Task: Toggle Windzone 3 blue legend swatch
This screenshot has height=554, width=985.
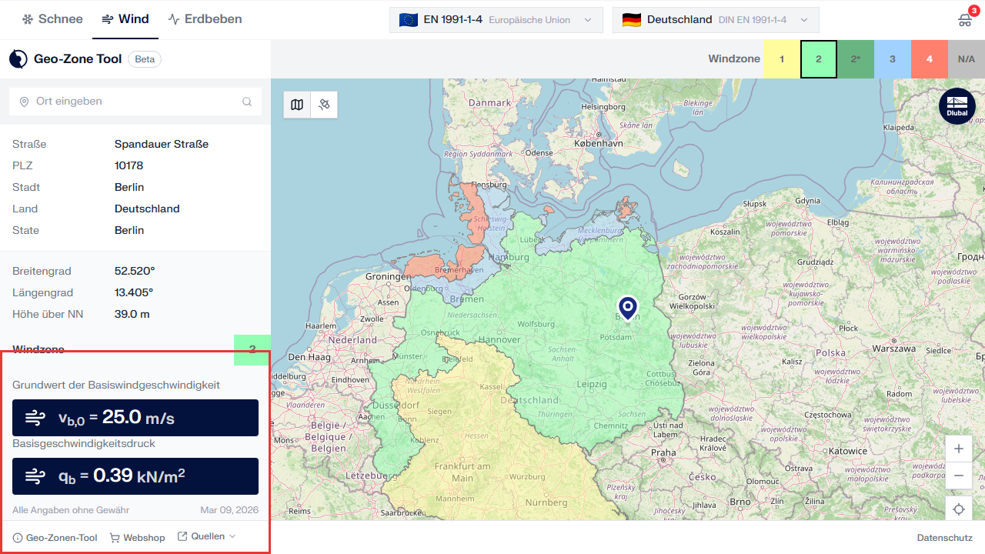Action: pyautogui.click(x=893, y=59)
